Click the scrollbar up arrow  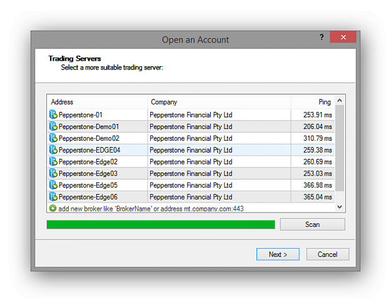pyautogui.click(x=339, y=101)
